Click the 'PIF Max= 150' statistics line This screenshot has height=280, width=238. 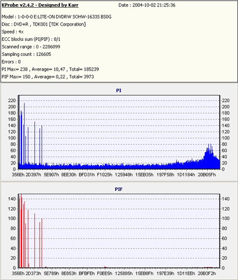(48, 77)
